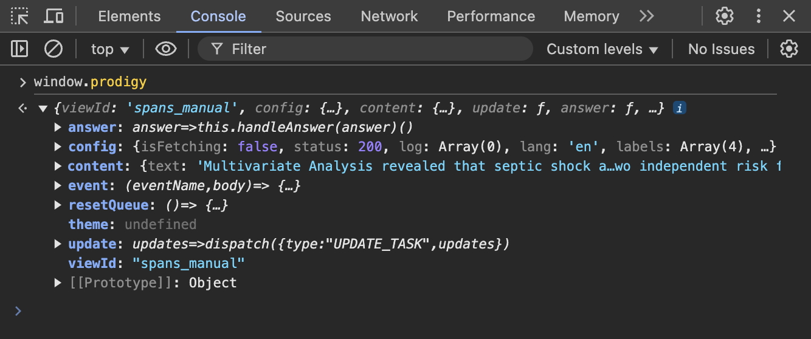Viewport: 811px width, 339px height.
Task: Create a live expression with the eye icon
Action: pyautogui.click(x=165, y=49)
